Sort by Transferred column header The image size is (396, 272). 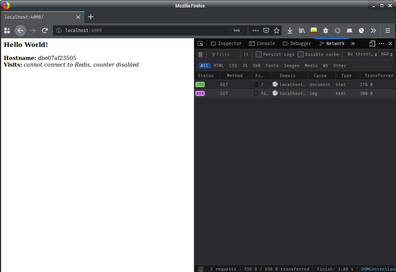point(377,76)
